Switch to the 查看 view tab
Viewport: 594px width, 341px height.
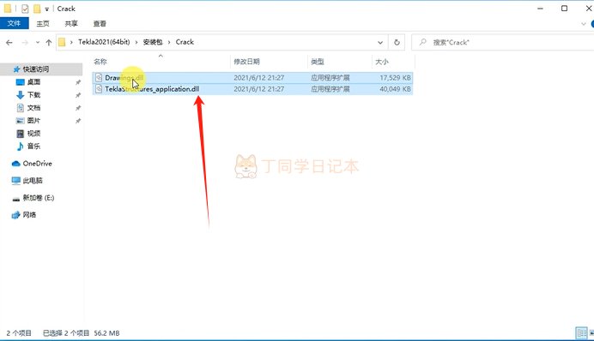coord(100,23)
